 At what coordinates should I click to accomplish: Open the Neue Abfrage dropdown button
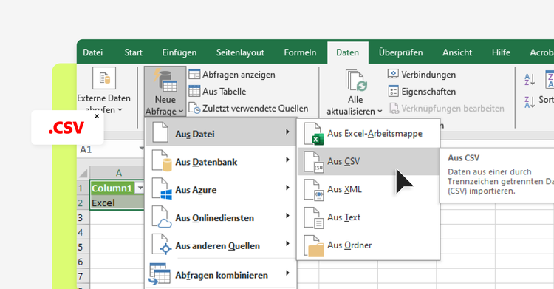pos(165,91)
